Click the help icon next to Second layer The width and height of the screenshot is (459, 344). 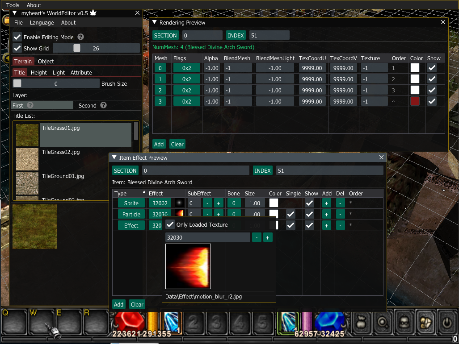click(x=103, y=105)
